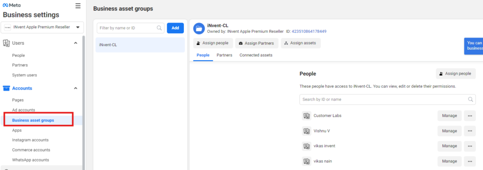Click the magnifier in the filter field
483x170 pixels.
pos(159,28)
